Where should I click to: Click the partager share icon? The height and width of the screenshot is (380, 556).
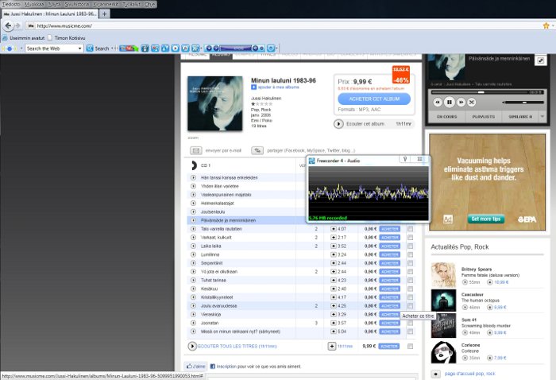click(x=257, y=150)
